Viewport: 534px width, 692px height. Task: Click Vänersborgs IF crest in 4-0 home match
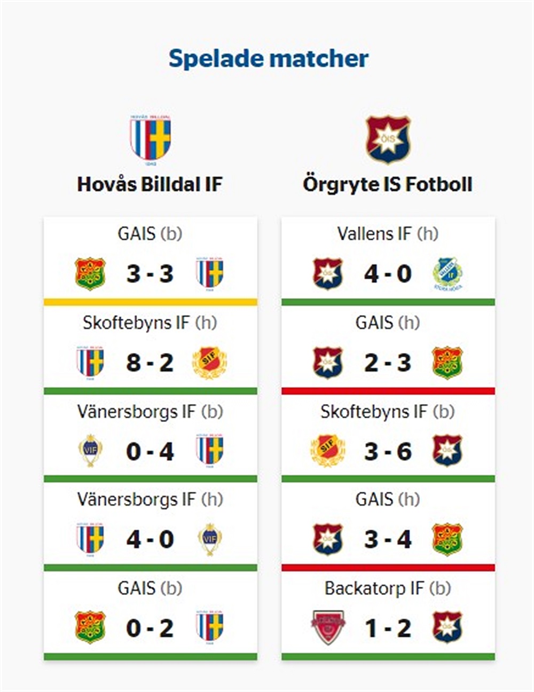click(x=210, y=539)
